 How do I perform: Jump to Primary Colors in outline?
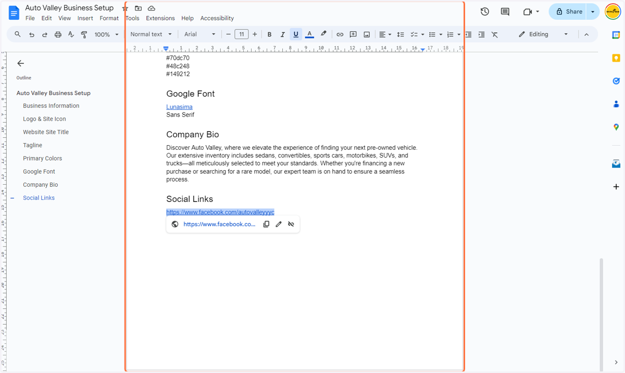42,158
